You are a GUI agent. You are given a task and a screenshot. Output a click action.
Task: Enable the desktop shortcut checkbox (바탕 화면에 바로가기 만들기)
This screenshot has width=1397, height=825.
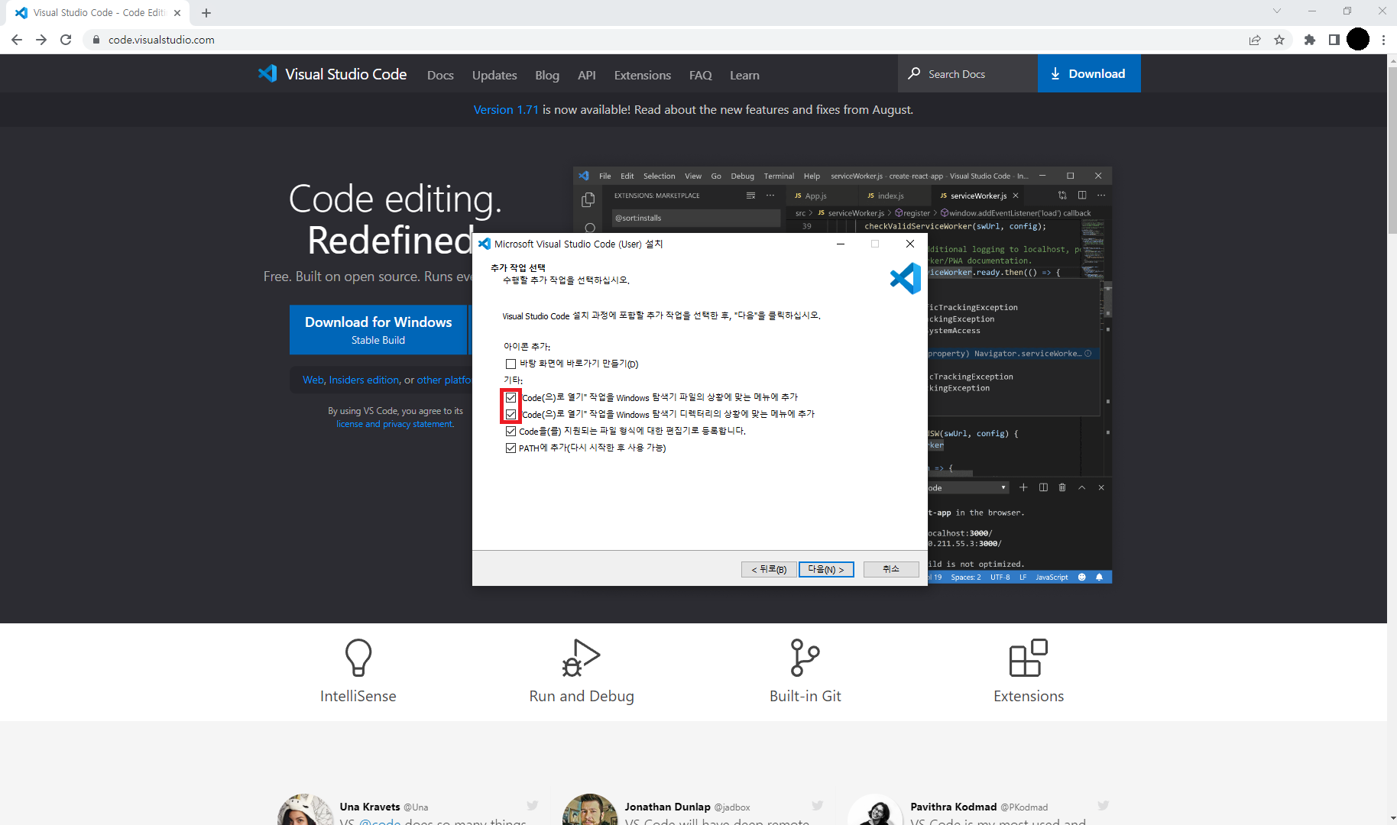511,364
